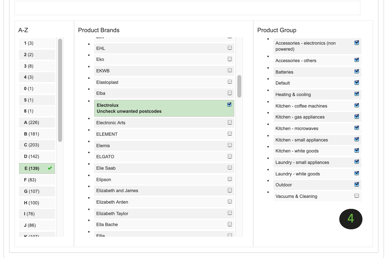Tick the ELEMENT brand checkbox
Viewport: 390px width, 258px height.
[230, 133]
